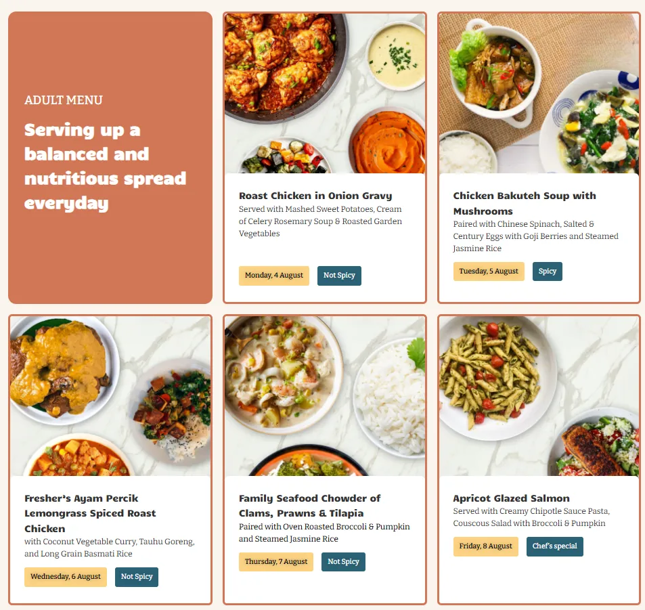Click Not Spicy tag under Ayam Percik
Screen dimensions: 645x610
(137, 577)
